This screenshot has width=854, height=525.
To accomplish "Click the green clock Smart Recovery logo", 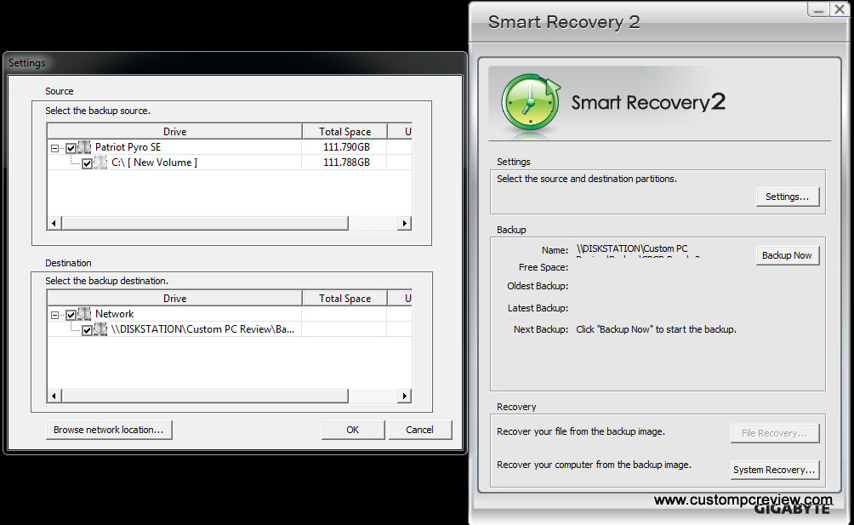I will tap(531, 104).
